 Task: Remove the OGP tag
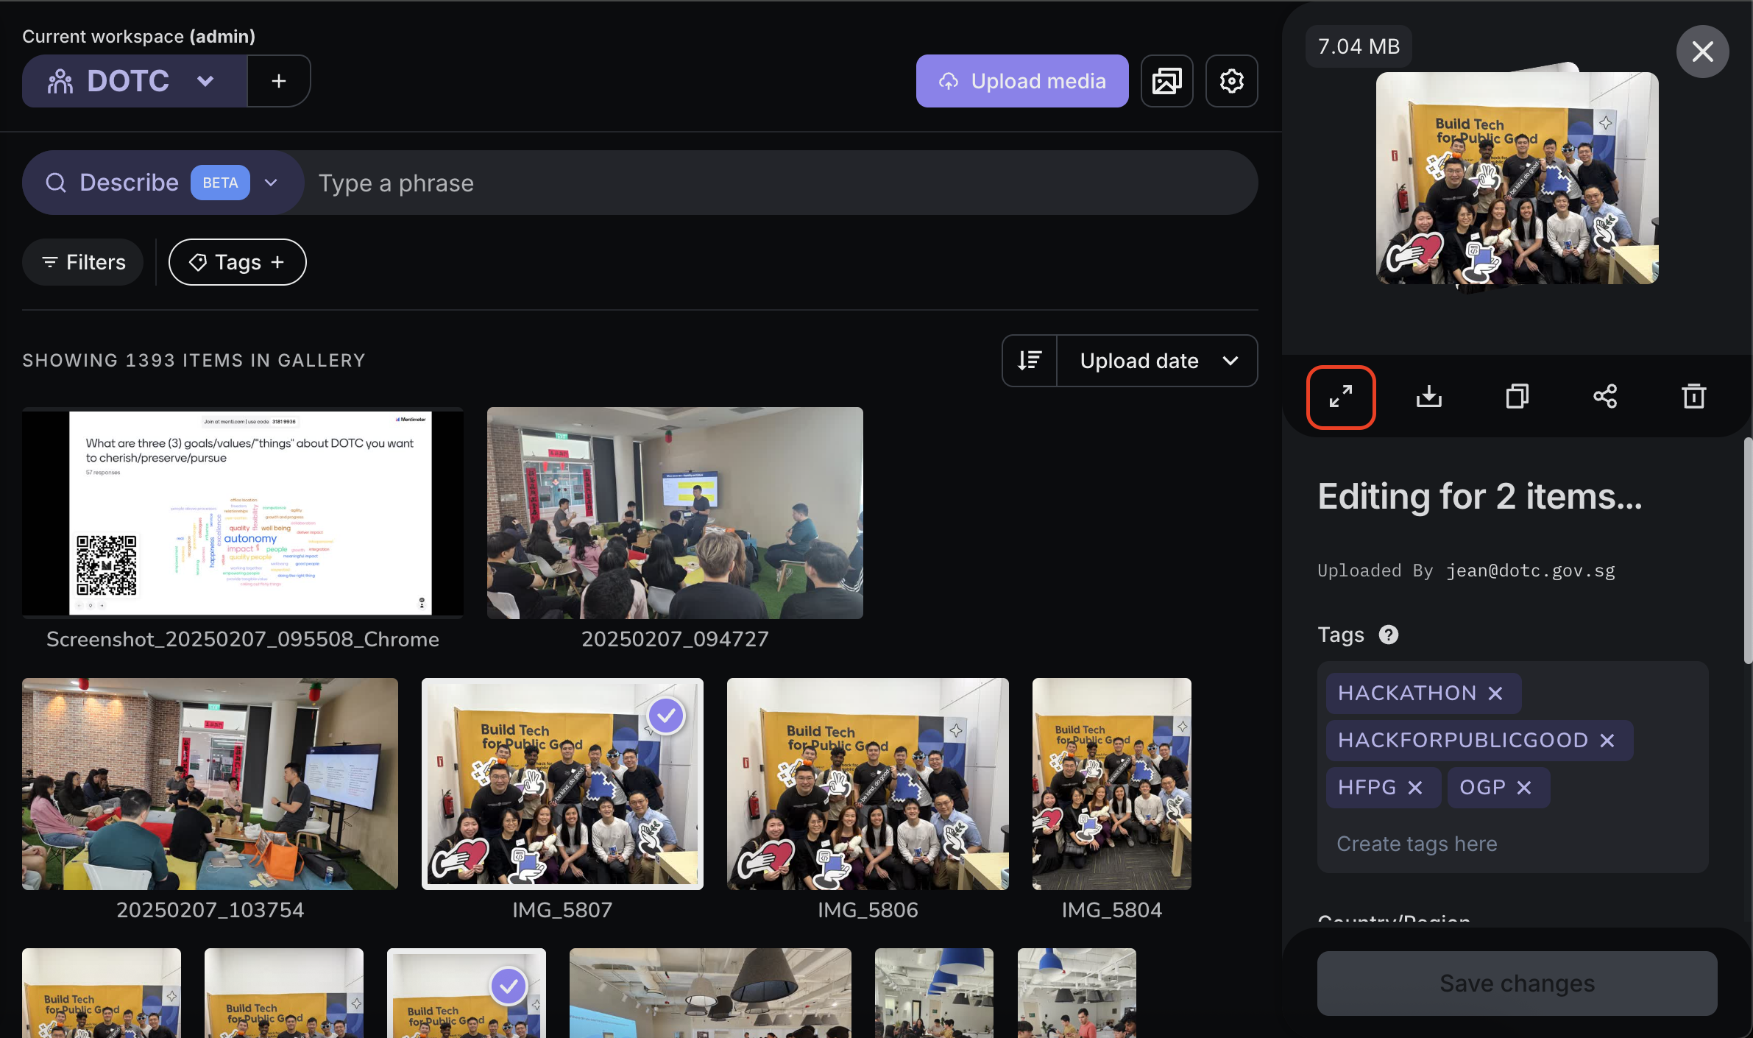(x=1523, y=788)
